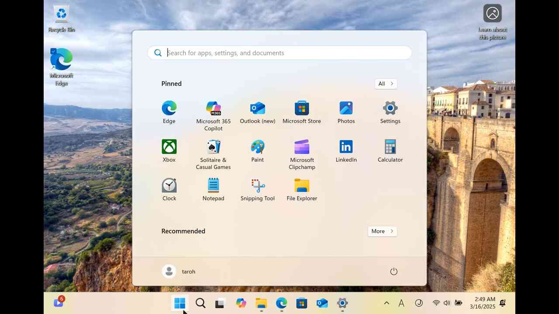Open Edge from pinned apps
Viewport: 559px width, 314px height.
click(169, 113)
